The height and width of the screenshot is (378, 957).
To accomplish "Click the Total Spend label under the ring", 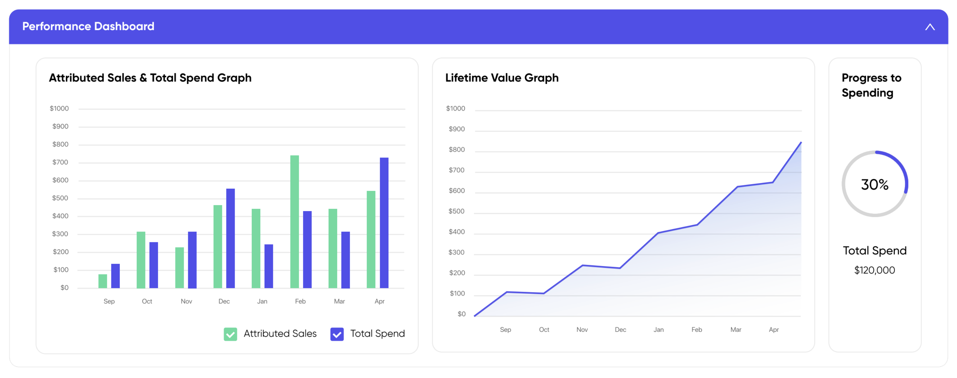I will pyautogui.click(x=874, y=251).
